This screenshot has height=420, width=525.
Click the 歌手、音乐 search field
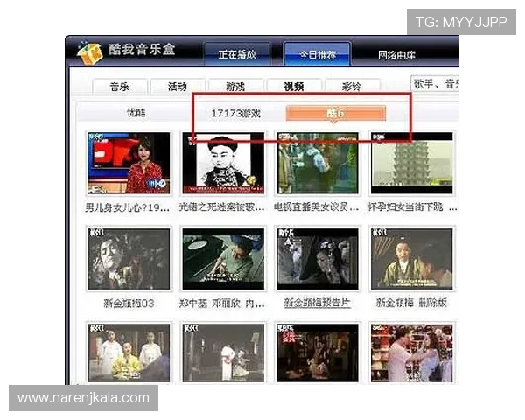pyautogui.click(x=435, y=84)
